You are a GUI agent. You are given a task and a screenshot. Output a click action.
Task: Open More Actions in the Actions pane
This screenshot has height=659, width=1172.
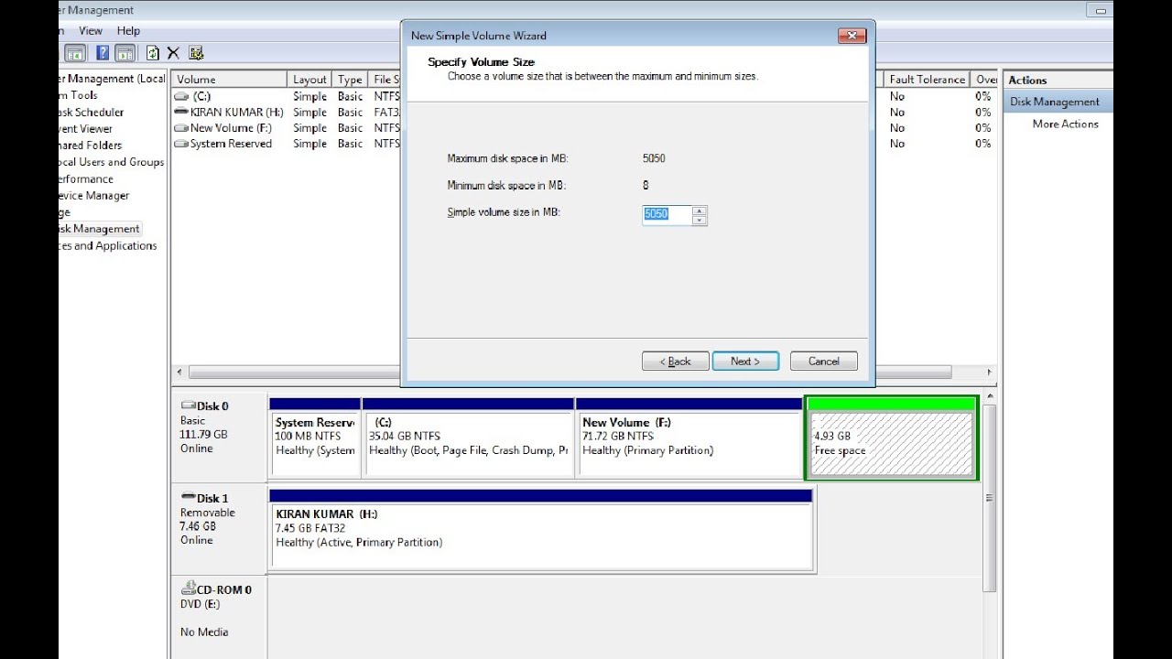tap(1065, 124)
